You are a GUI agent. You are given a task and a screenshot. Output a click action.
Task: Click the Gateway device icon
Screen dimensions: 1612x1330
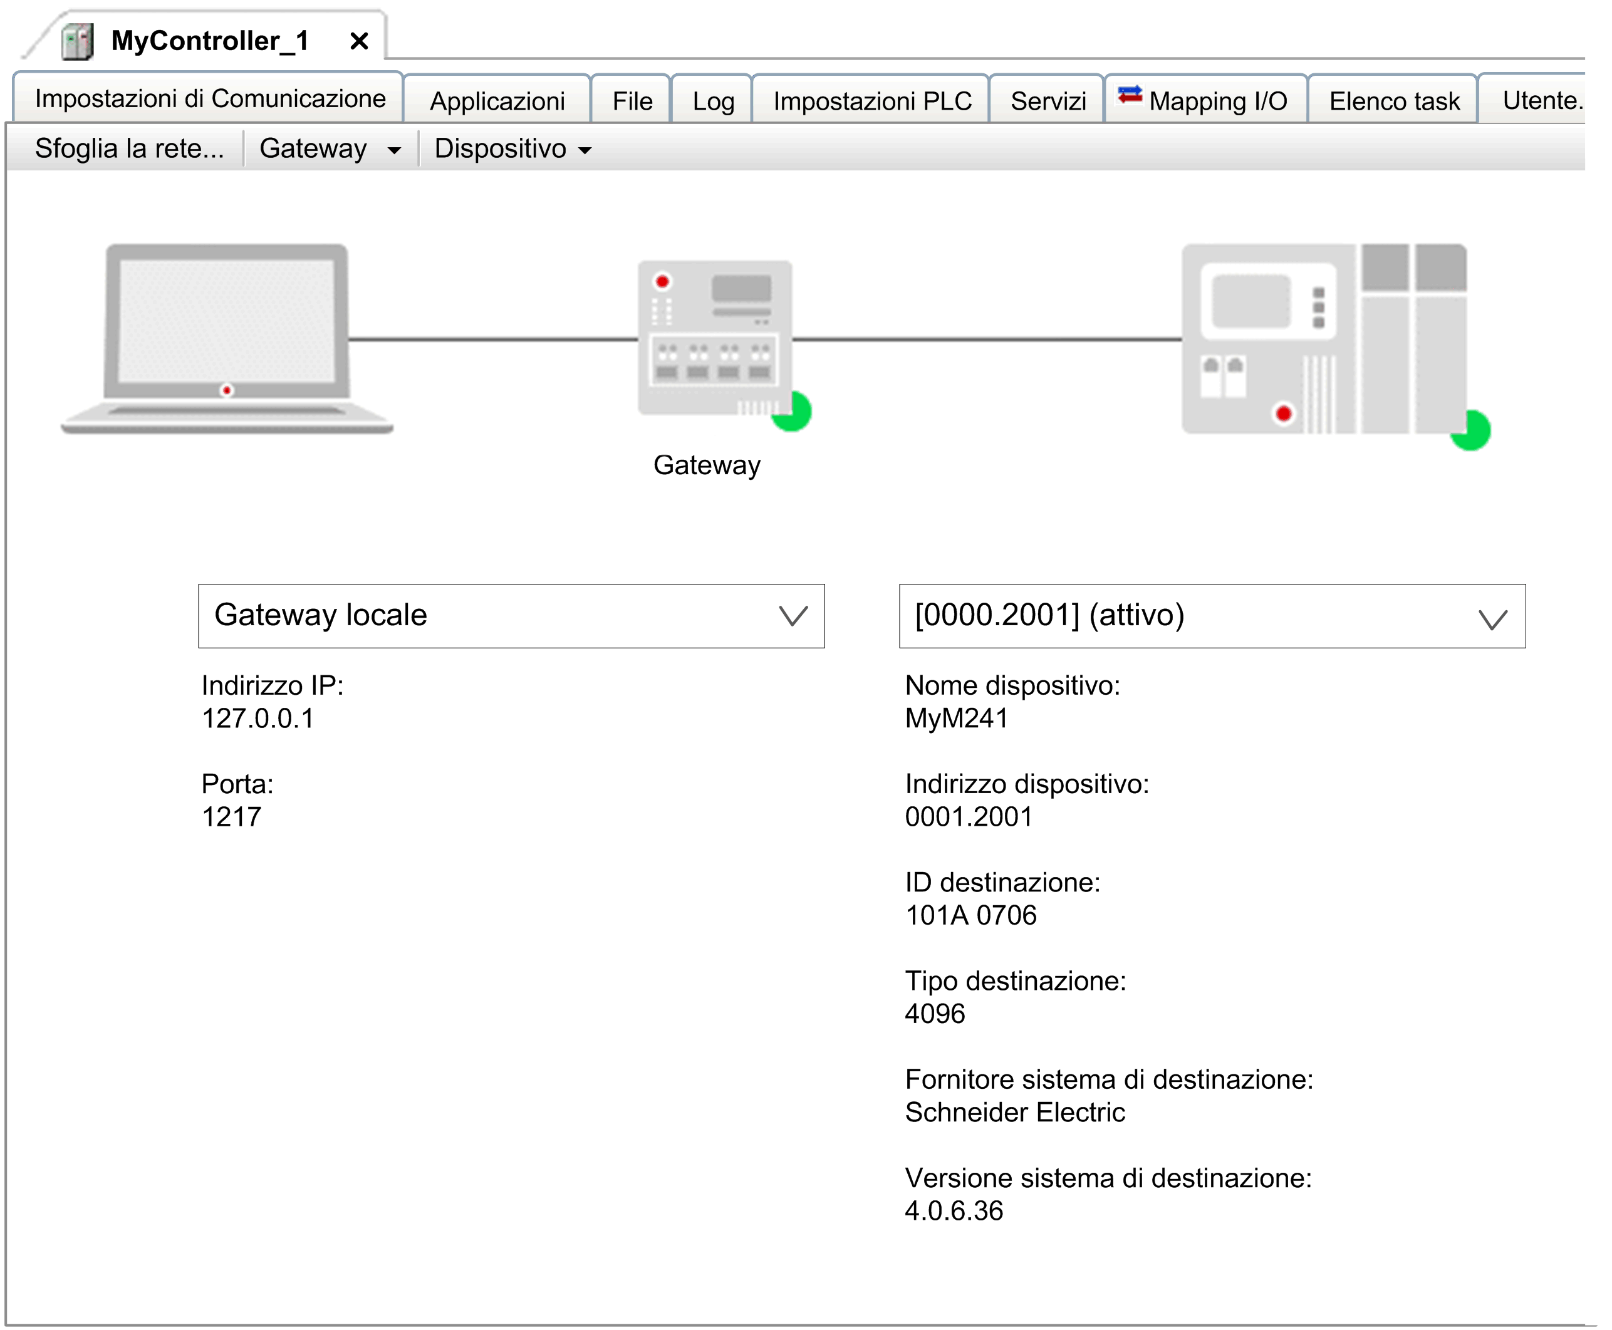tap(714, 337)
